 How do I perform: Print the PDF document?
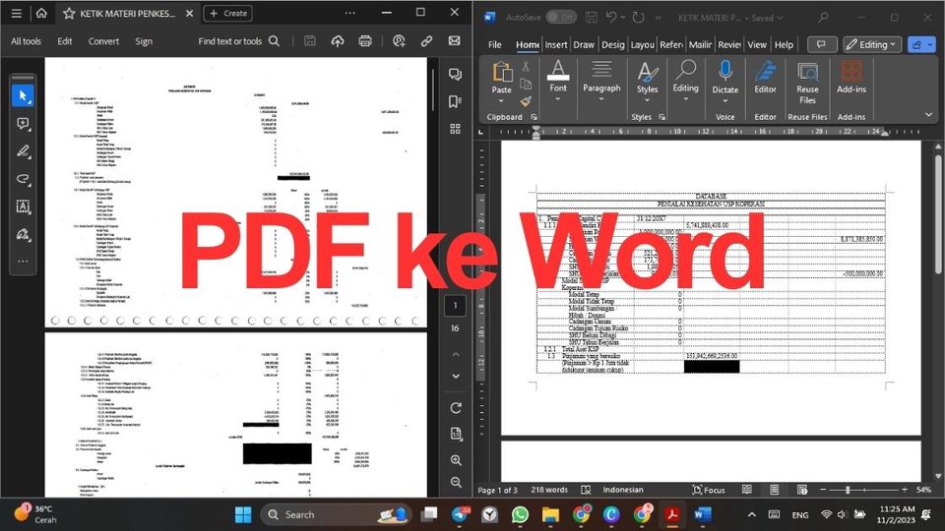[365, 41]
